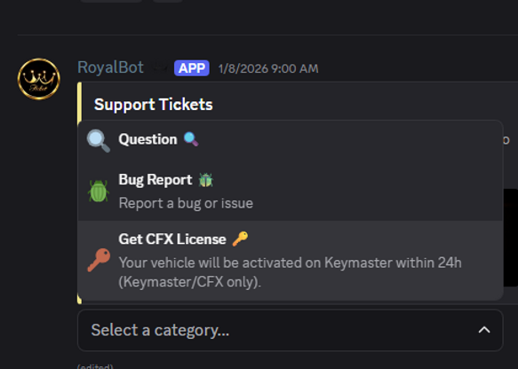Image resolution: width=518 pixels, height=369 pixels.
Task: Click the RoyalBot crown avatar
Action: pos(39,79)
